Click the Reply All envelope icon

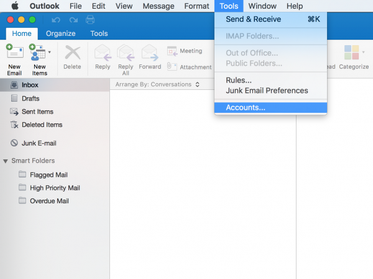coord(126,53)
